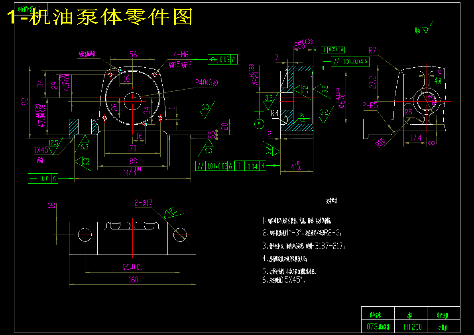Screen dimensions: 474x335
Task: Click the symmetry tolerance frame 0.01 A
Action: 43,178
